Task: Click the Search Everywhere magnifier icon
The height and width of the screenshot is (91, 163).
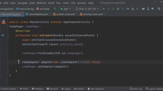Action: tap(159, 9)
